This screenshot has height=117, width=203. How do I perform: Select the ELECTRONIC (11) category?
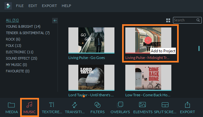pyautogui.click(x=20, y=52)
